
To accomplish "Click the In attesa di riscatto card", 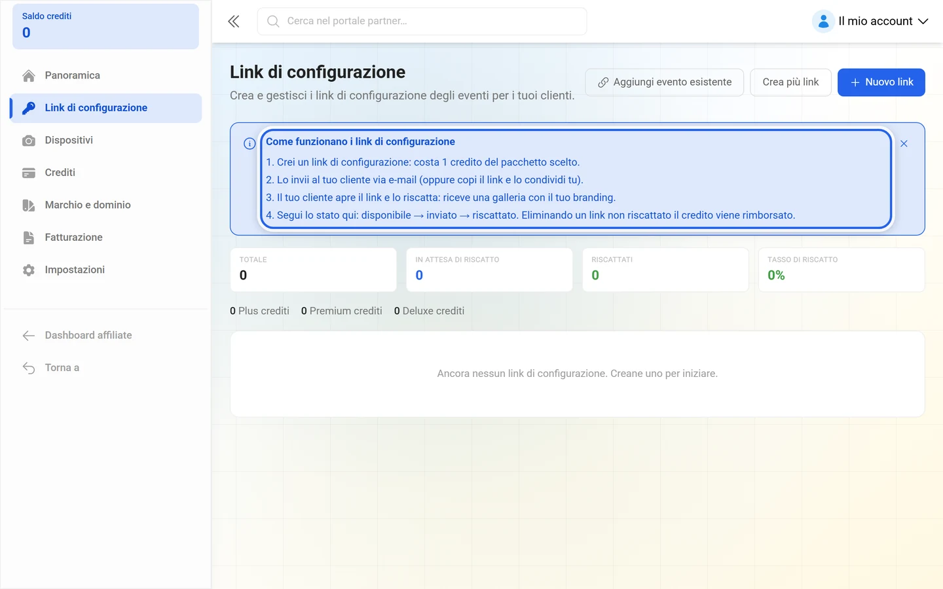I will point(489,270).
